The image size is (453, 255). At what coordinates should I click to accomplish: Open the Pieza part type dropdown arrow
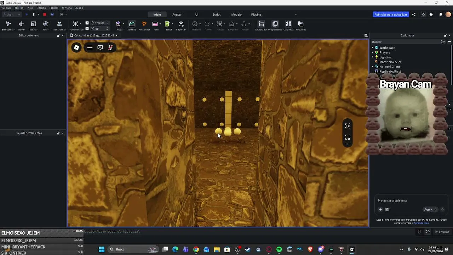click(x=123, y=24)
